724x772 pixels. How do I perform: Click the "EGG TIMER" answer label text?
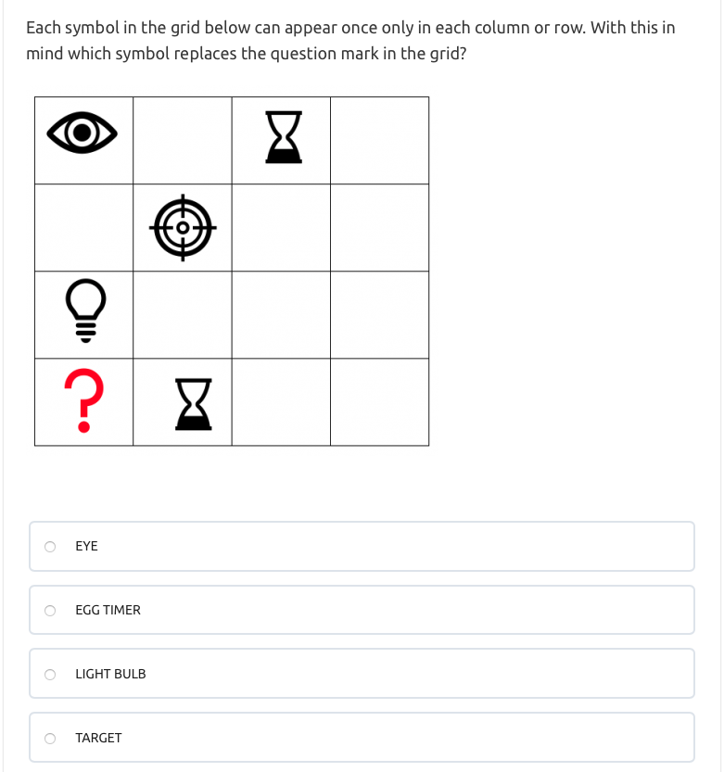tap(108, 610)
